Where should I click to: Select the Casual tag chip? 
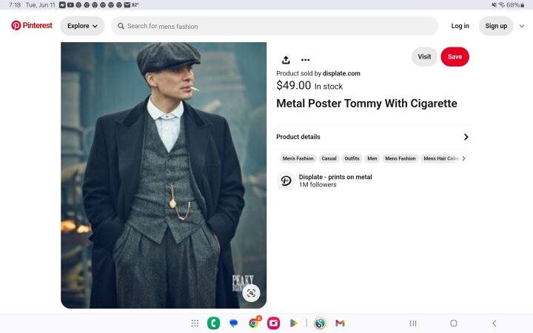329,158
